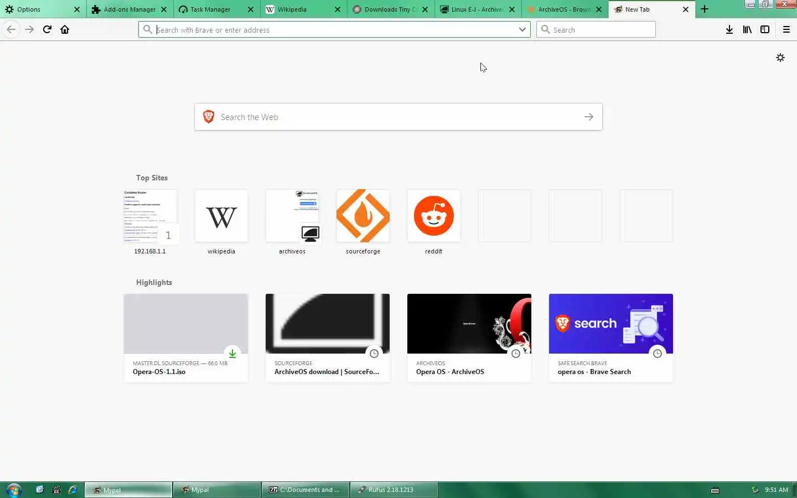
Task: Open a new tab with plus button
Action: pos(705,9)
